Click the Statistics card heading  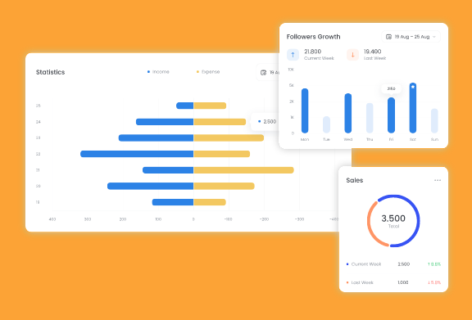(x=50, y=72)
